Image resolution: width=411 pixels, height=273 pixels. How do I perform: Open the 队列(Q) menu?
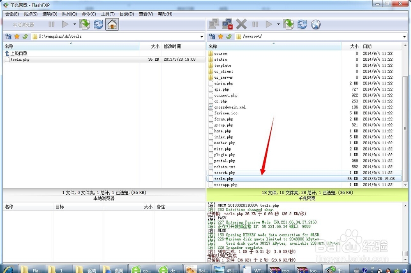coord(69,14)
